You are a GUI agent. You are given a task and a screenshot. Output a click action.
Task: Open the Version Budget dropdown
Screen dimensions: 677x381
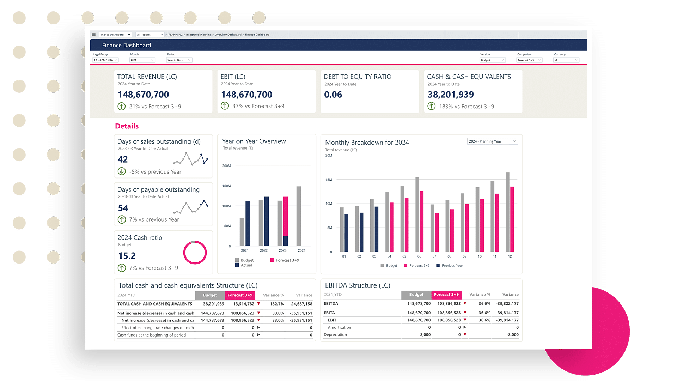point(493,60)
